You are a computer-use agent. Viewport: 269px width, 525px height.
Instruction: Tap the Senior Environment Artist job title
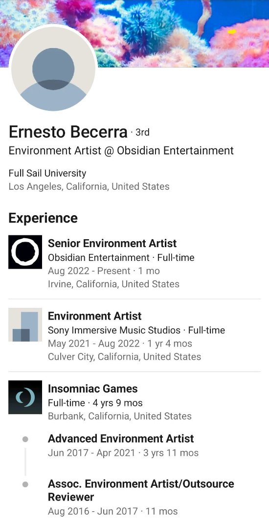[112, 244]
